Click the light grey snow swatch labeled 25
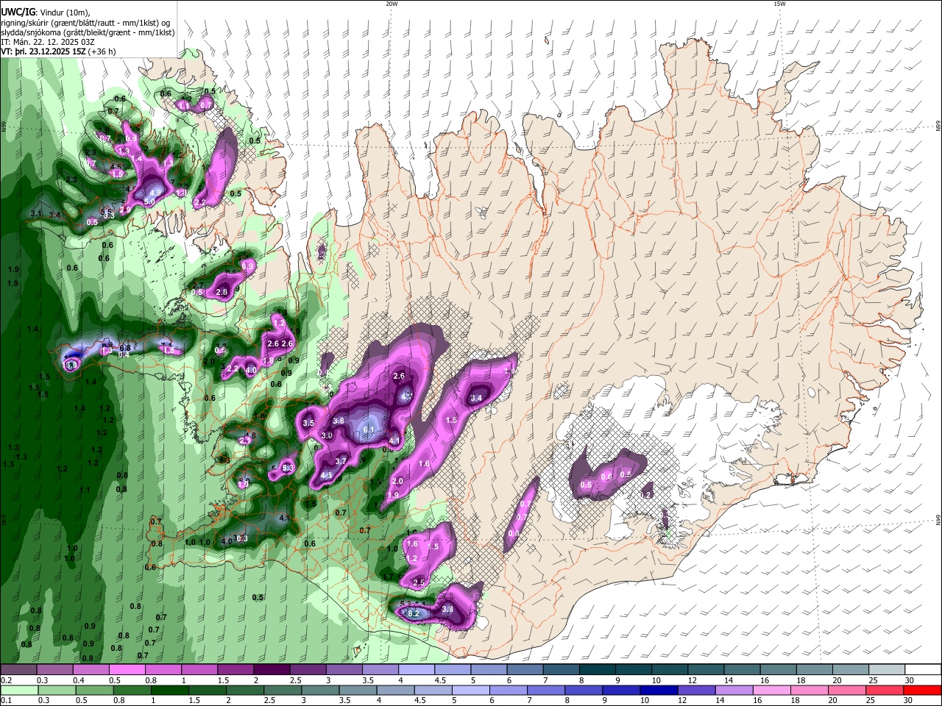 (x=885, y=670)
